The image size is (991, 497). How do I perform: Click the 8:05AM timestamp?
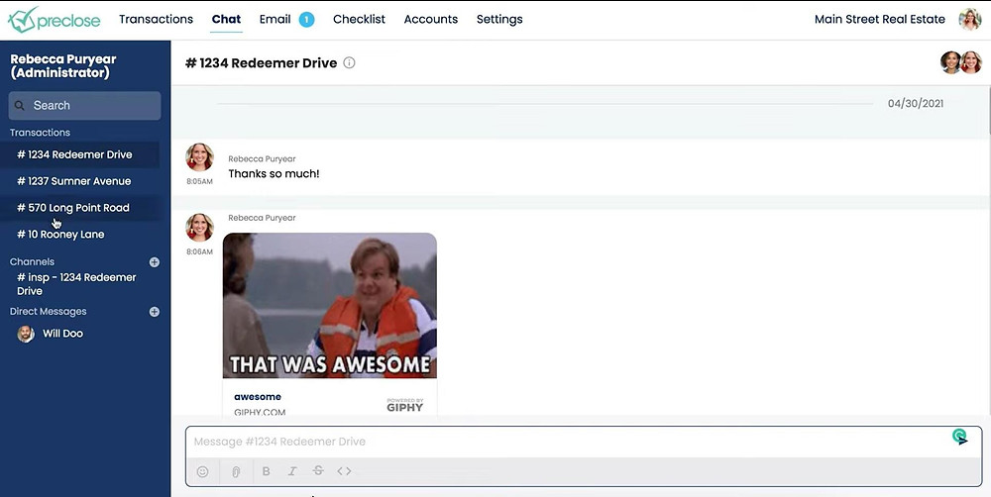(200, 181)
